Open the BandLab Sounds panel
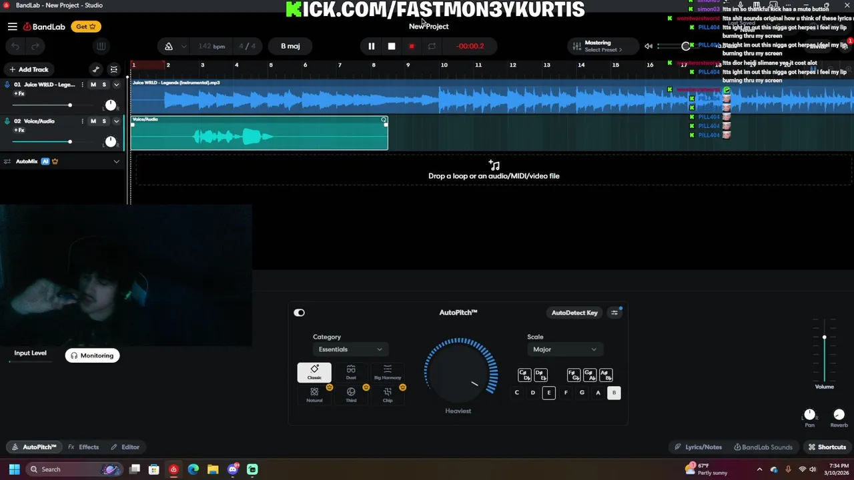Image resolution: width=854 pixels, height=480 pixels. pyautogui.click(x=763, y=447)
